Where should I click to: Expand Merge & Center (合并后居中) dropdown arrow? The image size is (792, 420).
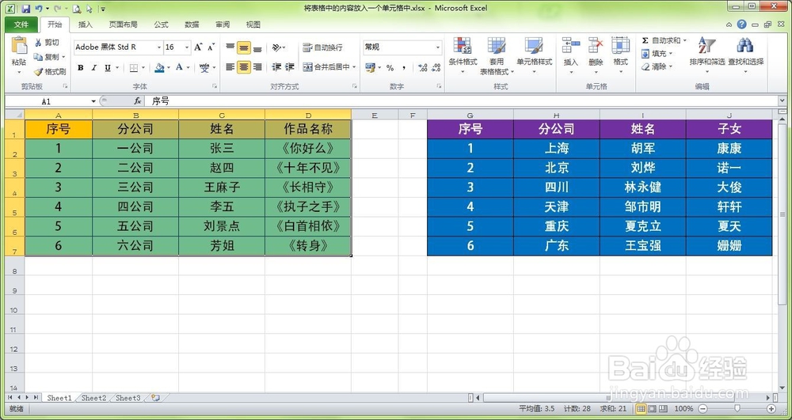coord(355,67)
